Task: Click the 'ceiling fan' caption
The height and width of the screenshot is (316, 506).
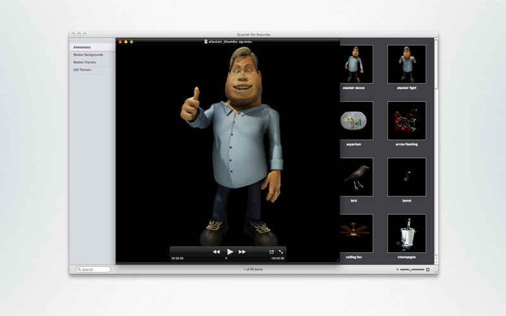Action: click(x=354, y=257)
